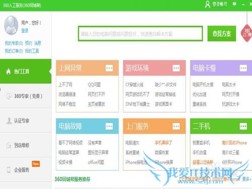This screenshot has width=252, height=189.
Task: Click the 游戏环境 card header
Action: [x=154, y=68]
